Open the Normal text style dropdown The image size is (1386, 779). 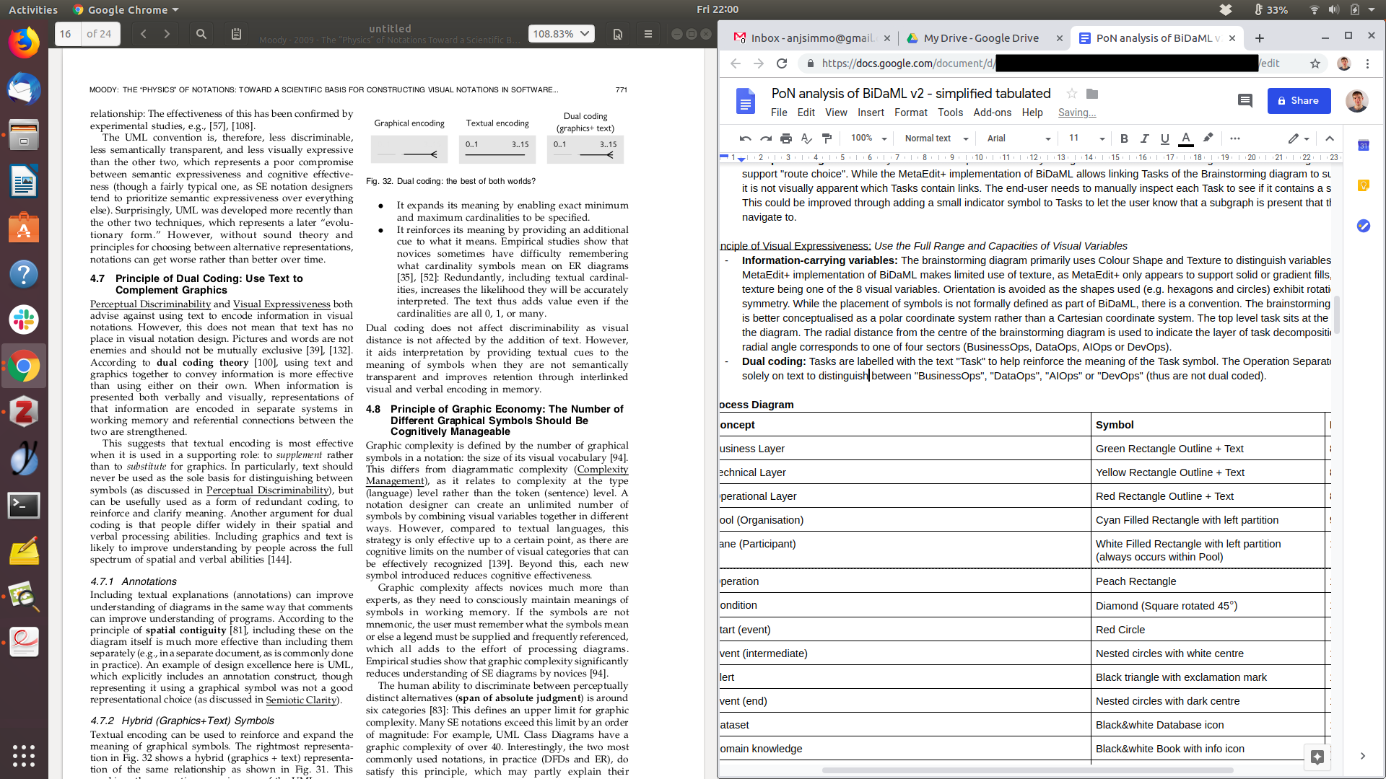pos(936,138)
